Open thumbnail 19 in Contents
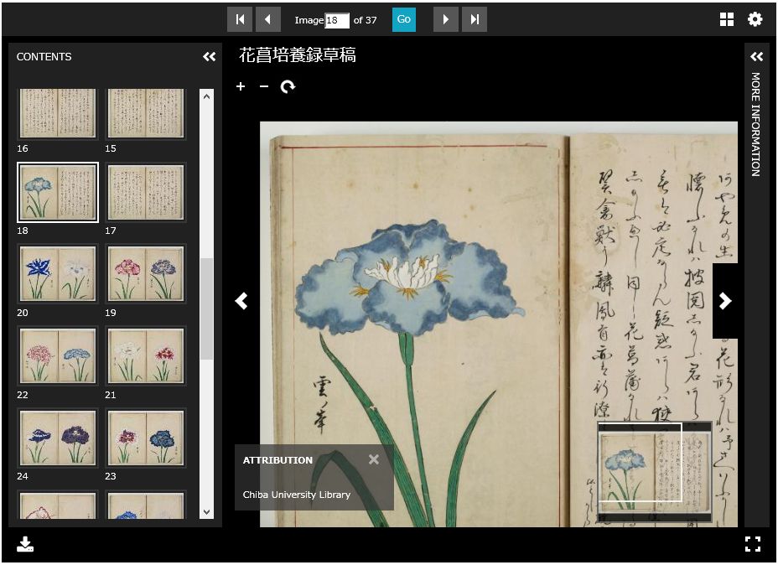This screenshot has width=778, height=565. pyautogui.click(x=146, y=274)
